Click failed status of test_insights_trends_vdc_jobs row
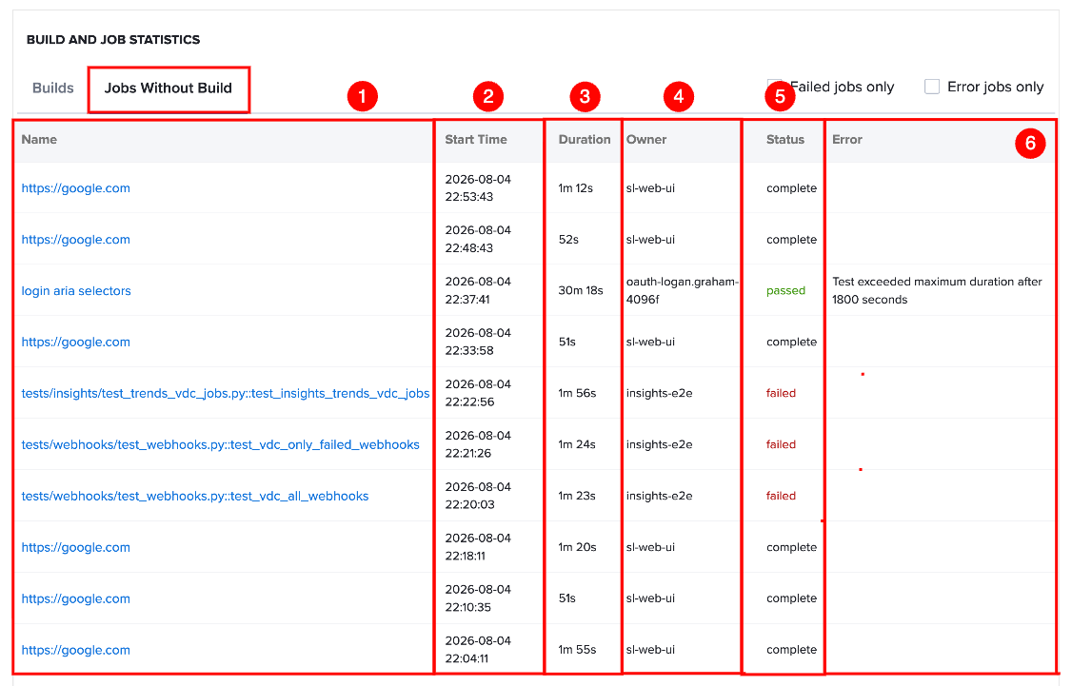 click(781, 394)
